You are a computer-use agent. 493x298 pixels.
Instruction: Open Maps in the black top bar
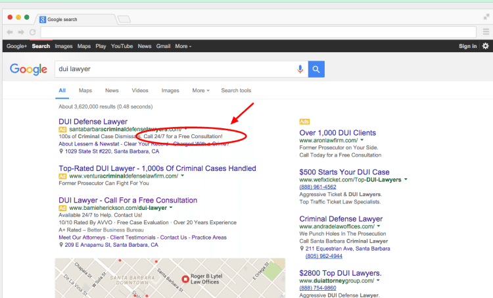coord(84,46)
